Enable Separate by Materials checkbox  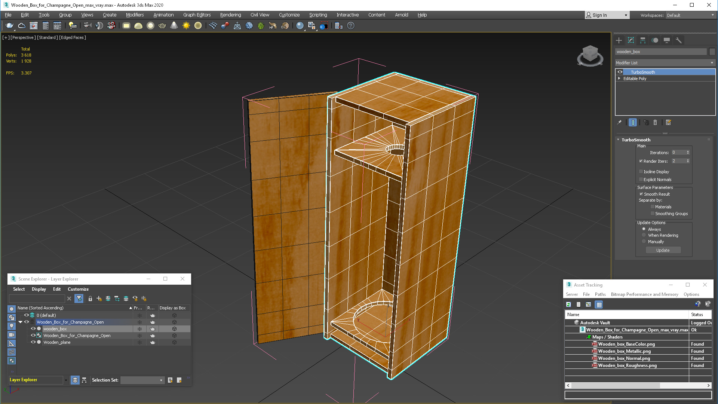[x=653, y=207]
